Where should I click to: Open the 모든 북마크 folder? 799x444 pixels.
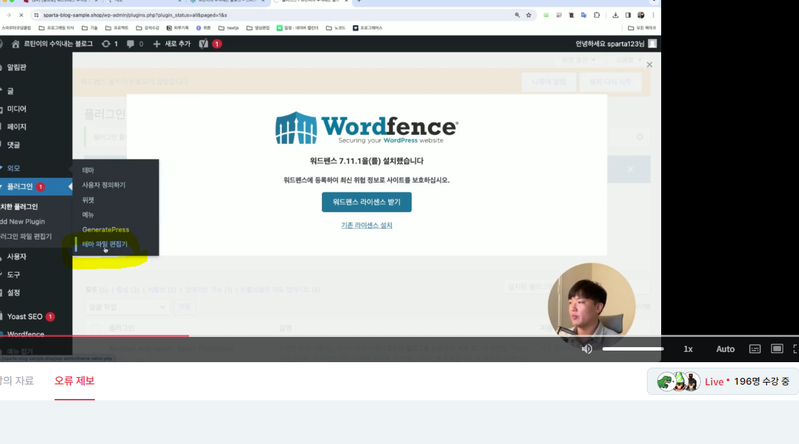click(641, 28)
